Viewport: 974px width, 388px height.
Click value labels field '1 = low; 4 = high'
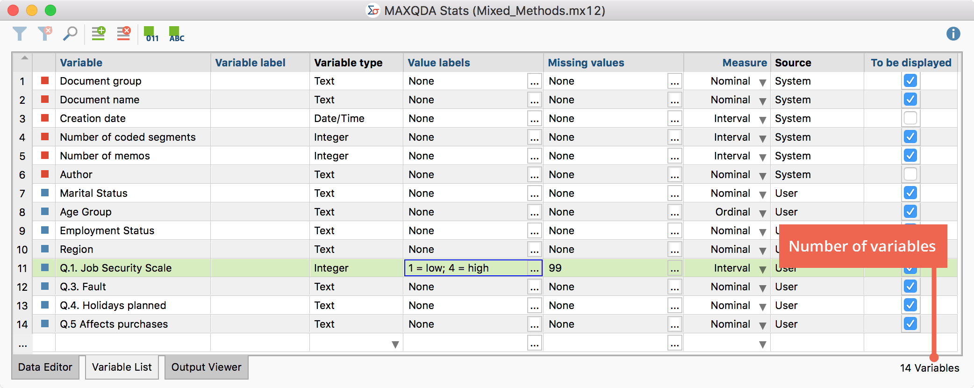tap(466, 268)
